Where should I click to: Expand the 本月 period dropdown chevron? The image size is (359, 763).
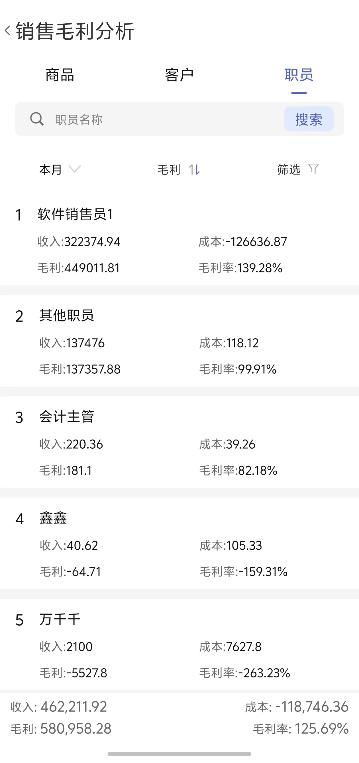pos(75,169)
